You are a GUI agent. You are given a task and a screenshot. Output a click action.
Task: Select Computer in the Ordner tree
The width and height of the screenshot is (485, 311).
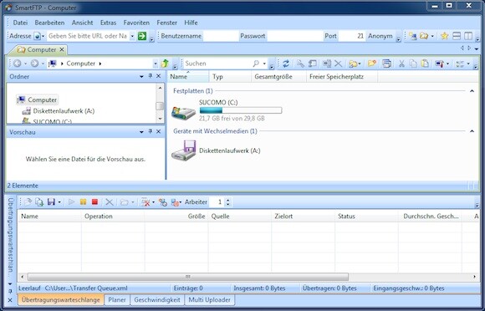pyautogui.click(x=37, y=99)
